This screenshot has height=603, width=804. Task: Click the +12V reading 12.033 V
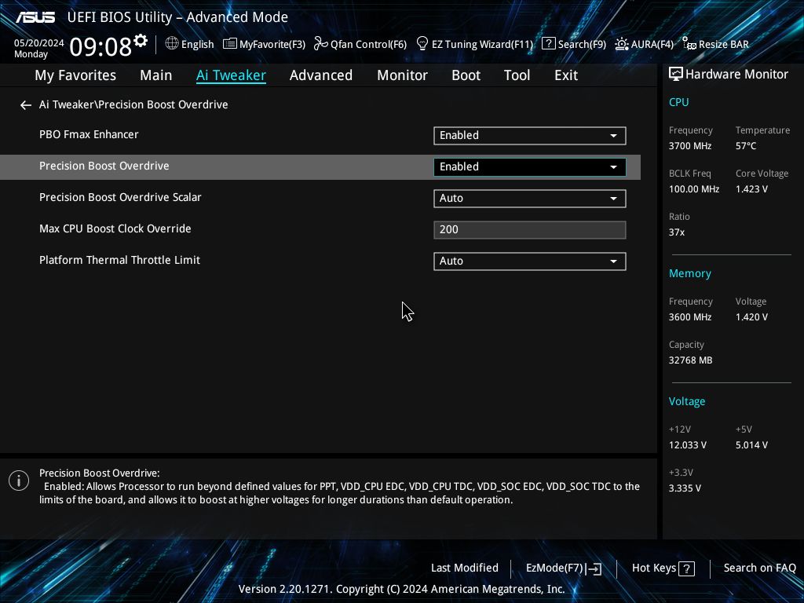pyautogui.click(x=687, y=445)
